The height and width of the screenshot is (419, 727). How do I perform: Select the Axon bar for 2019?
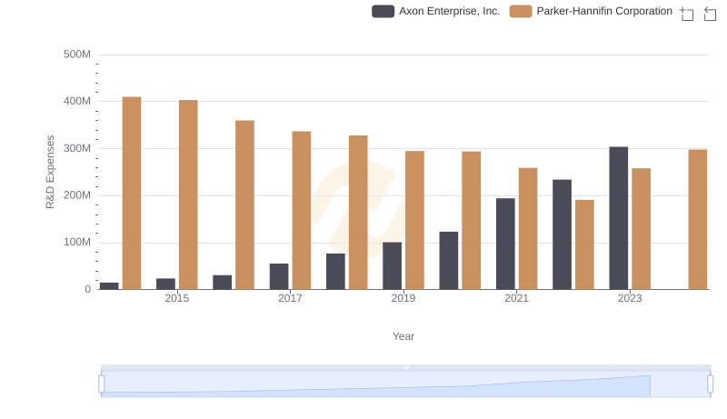pos(393,266)
